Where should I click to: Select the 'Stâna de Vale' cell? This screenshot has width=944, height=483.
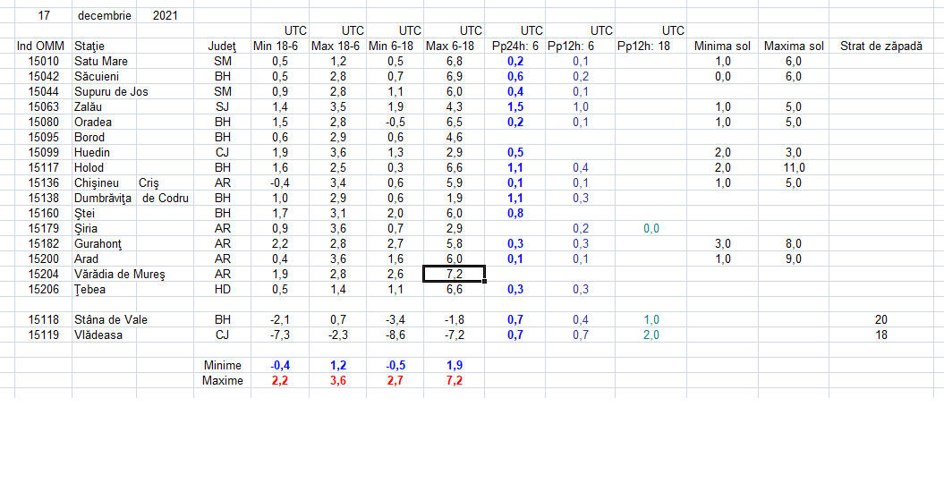(x=111, y=320)
